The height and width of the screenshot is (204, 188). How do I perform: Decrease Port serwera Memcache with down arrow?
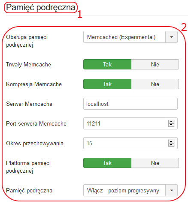pos(171,125)
